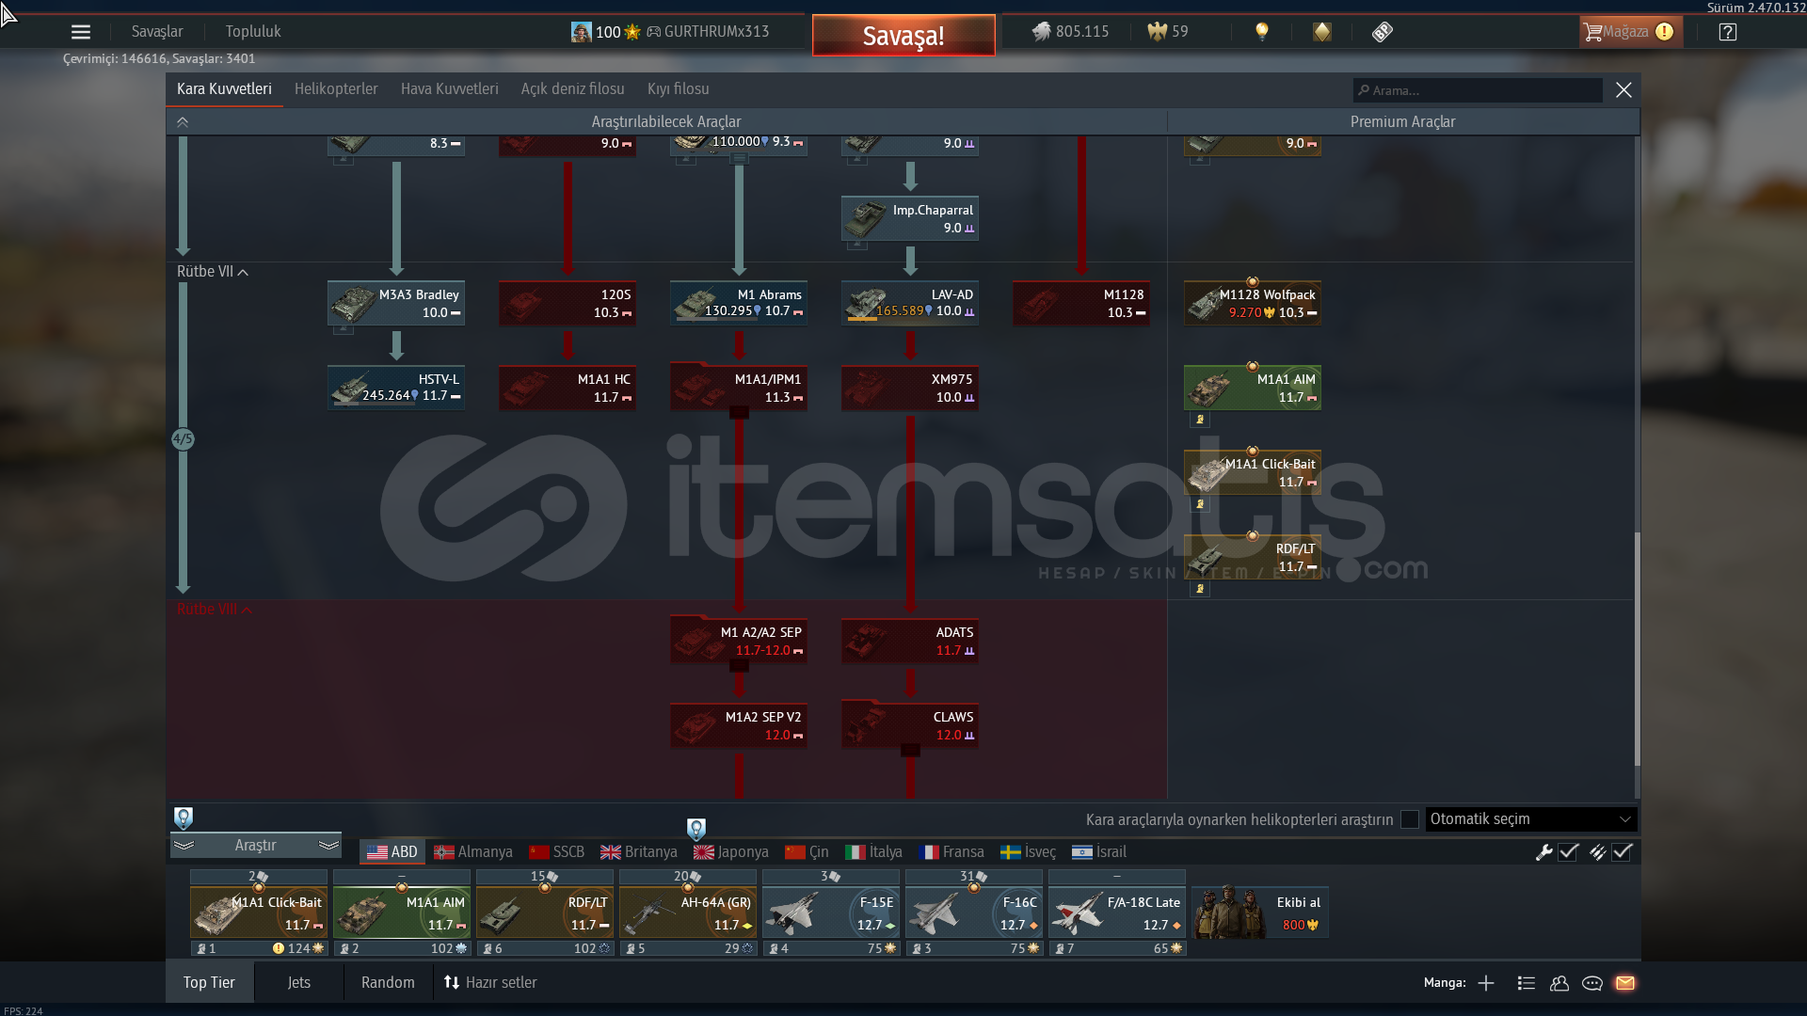
Task: Switch to the Kıyı filosu tab
Action: click(679, 89)
